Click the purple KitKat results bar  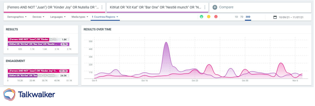(35, 44)
